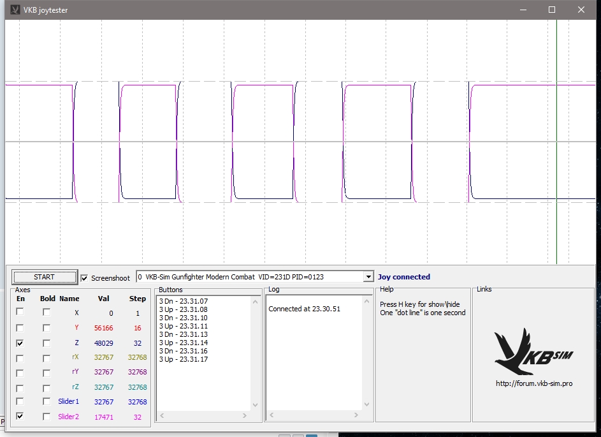This screenshot has width=601, height=437.
Task: Disable the Z axis En checkbox
Action: tap(20, 343)
